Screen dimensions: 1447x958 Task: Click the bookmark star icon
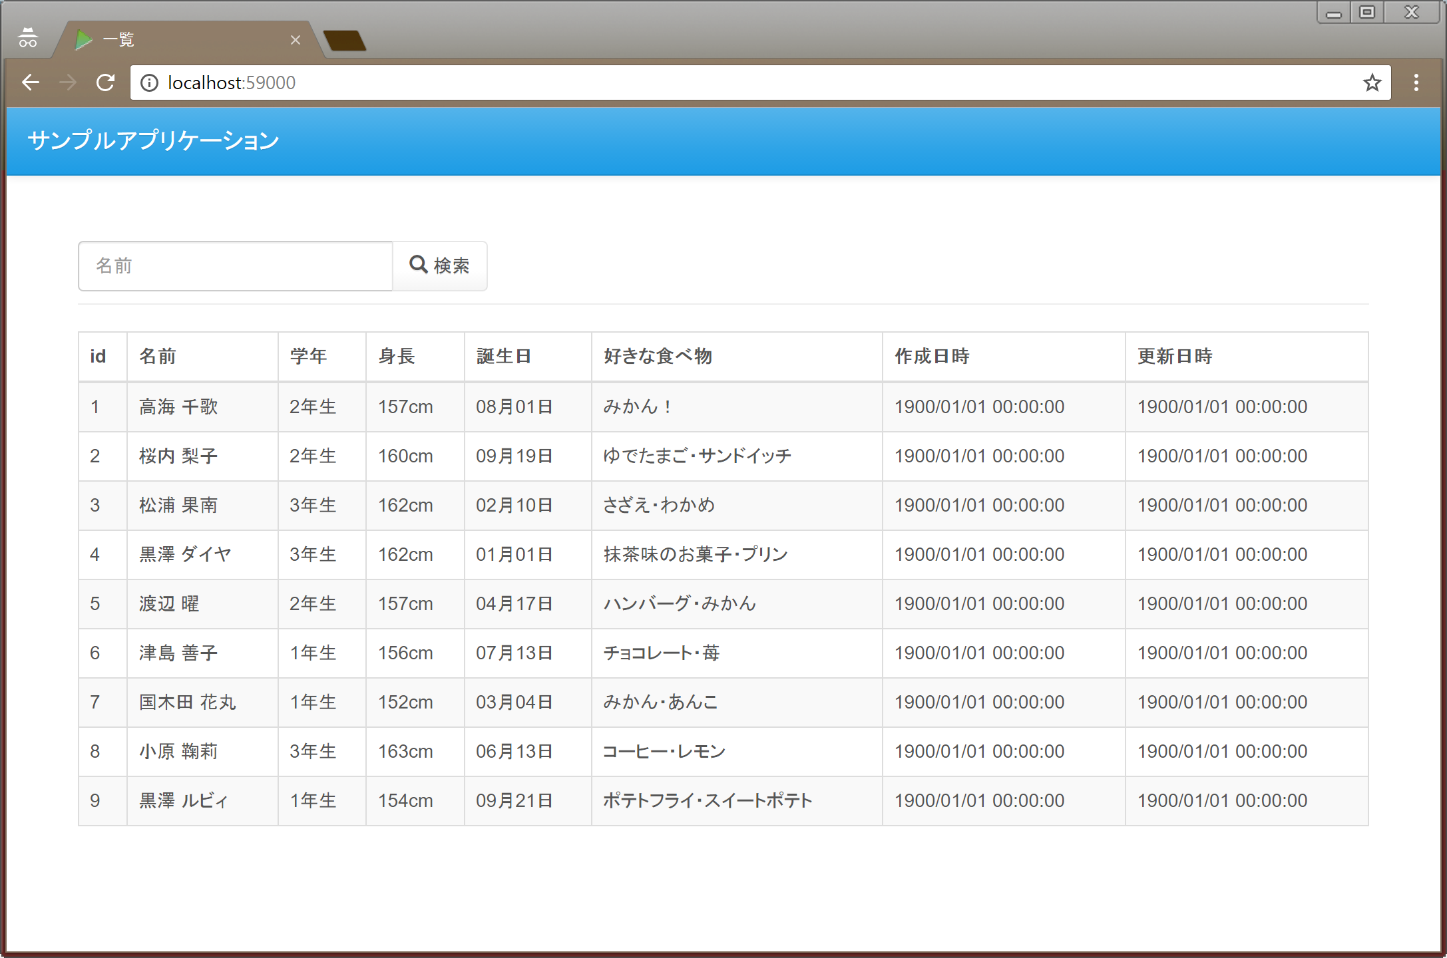pos(1371,82)
